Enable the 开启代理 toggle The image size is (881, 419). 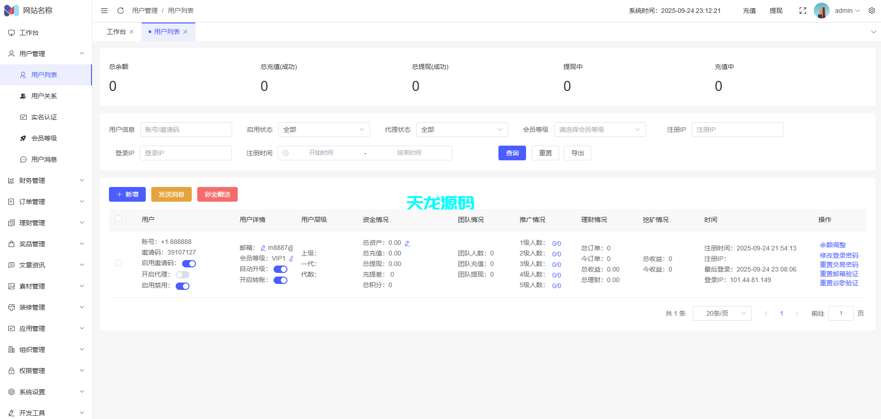182,274
